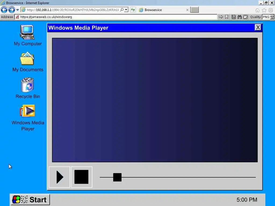Image resolution: width=275 pixels, height=206 pixels.
Task: Click the download/save page icon
Action: (x=234, y=17)
